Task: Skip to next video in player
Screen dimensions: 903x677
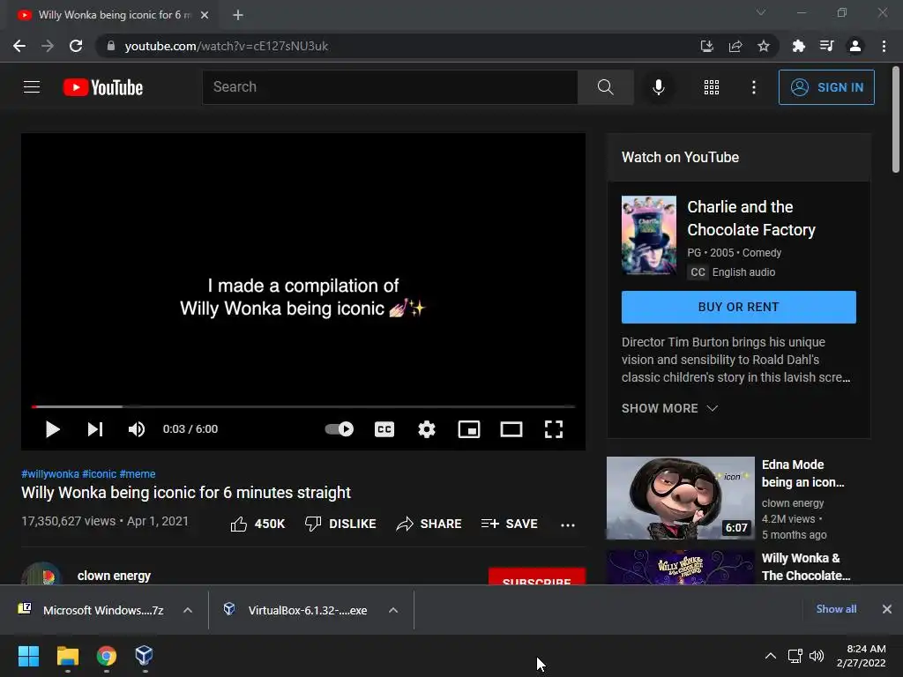Action: click(95, 429)
